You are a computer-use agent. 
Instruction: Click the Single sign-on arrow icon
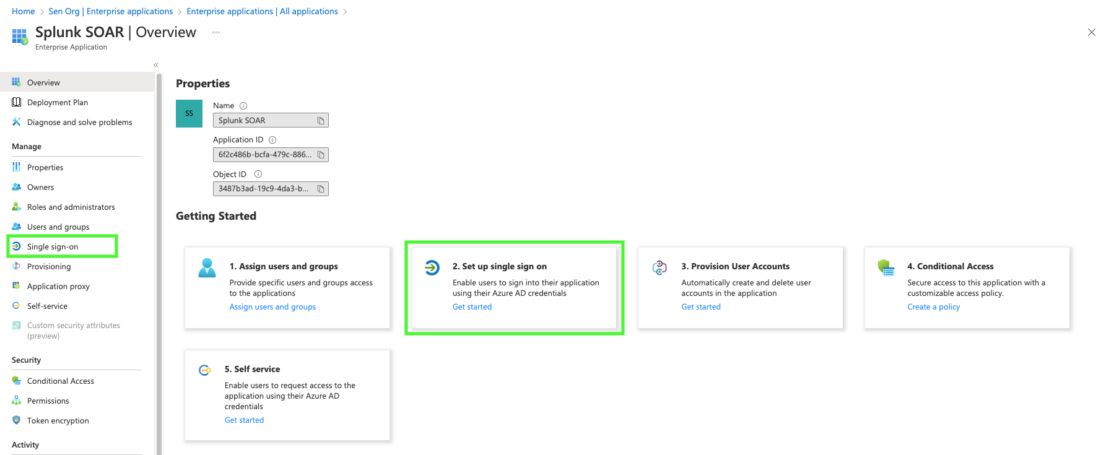point(16,246)
